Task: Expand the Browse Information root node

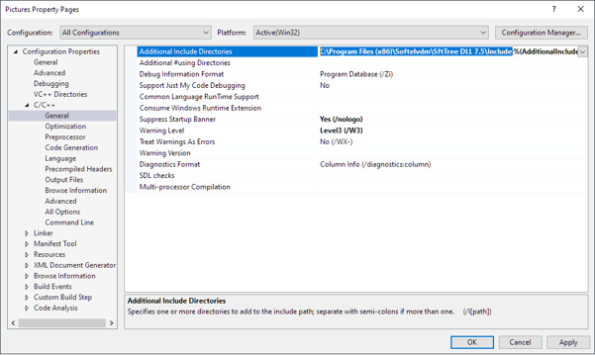Action: pyautogui.click(x=27, y=276)
